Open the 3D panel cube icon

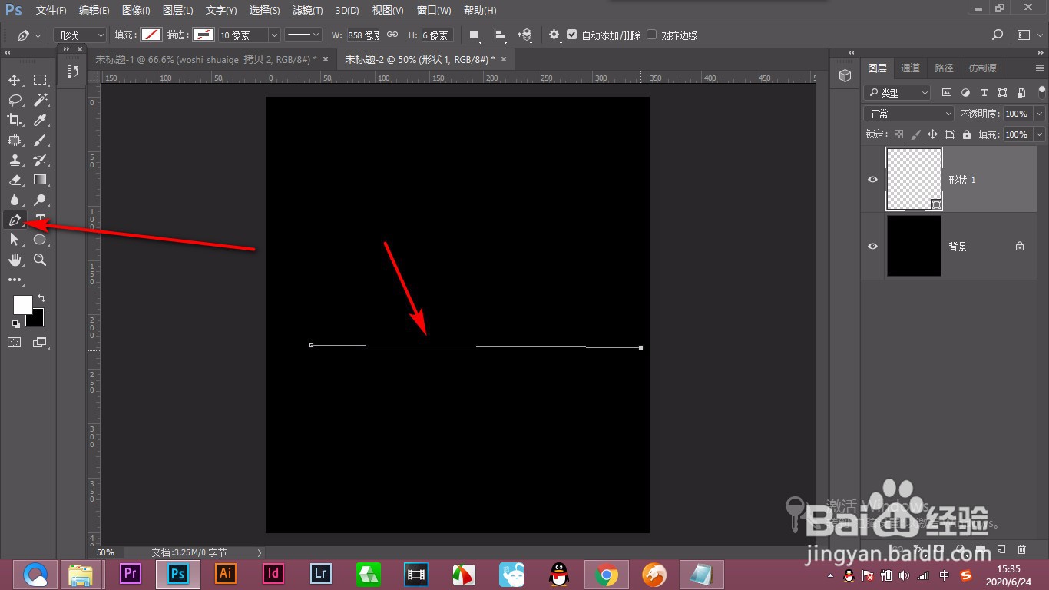845,75
